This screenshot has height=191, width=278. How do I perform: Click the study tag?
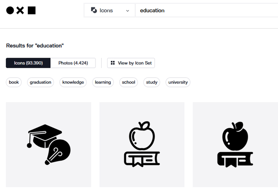(x=152, y=82)
